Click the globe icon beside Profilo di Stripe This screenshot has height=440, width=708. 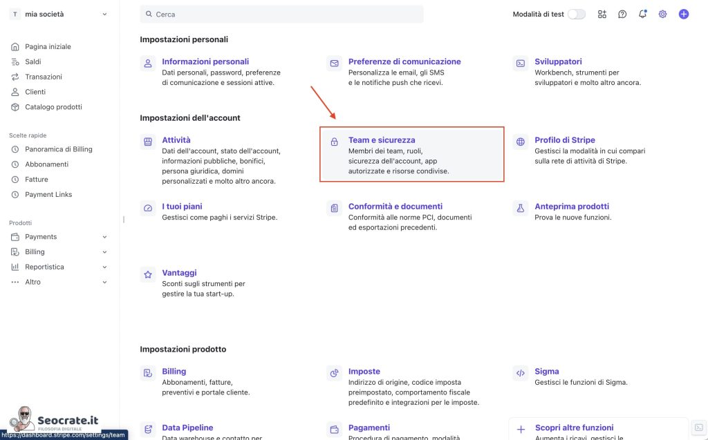[x=521, y=142]
